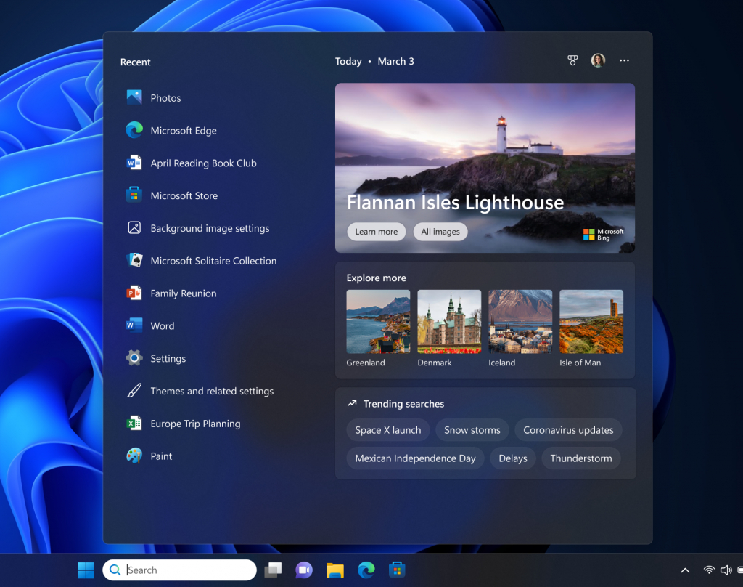Image resolution: width=743 pixels, height=587 pixels.
Task: Open Word from the Recent list
Action: [162, 325]
